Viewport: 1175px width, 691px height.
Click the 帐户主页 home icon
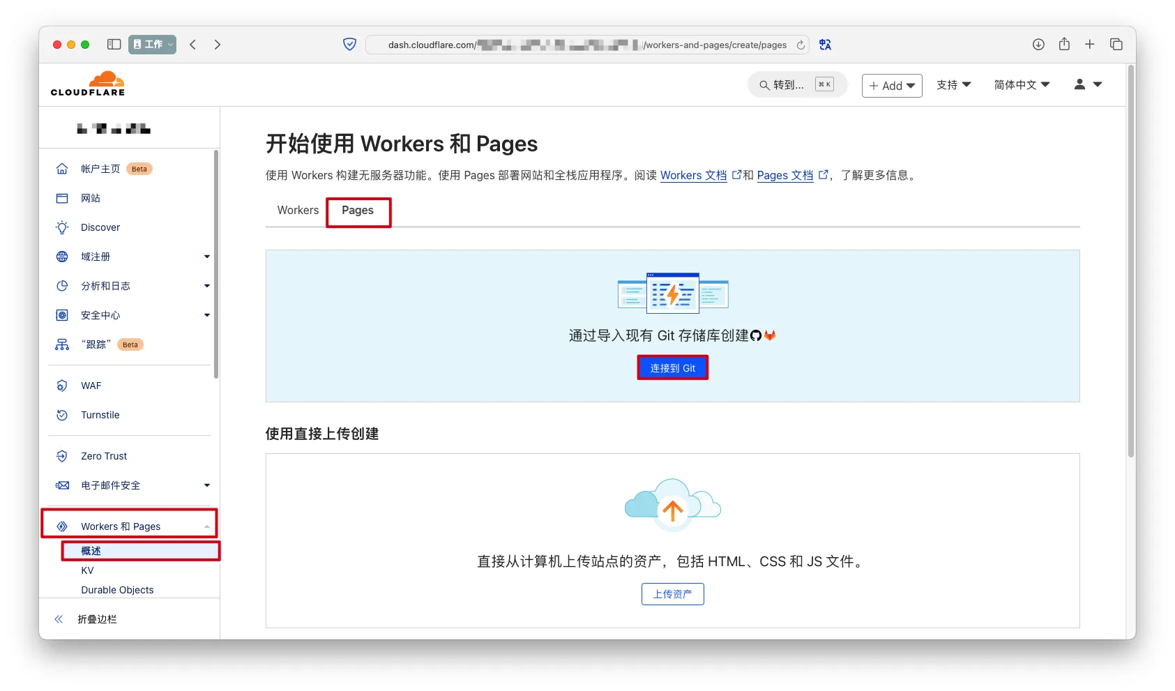62,169
